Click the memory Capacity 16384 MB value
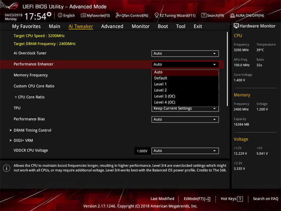 (x=241, y=125)
